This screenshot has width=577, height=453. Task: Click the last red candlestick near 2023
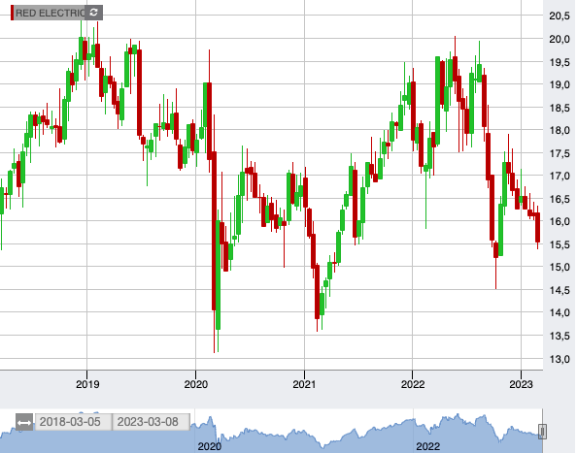pos(537,227)
